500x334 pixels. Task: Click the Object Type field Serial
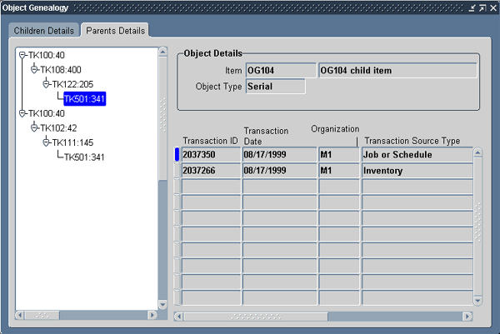coord(276,87)
